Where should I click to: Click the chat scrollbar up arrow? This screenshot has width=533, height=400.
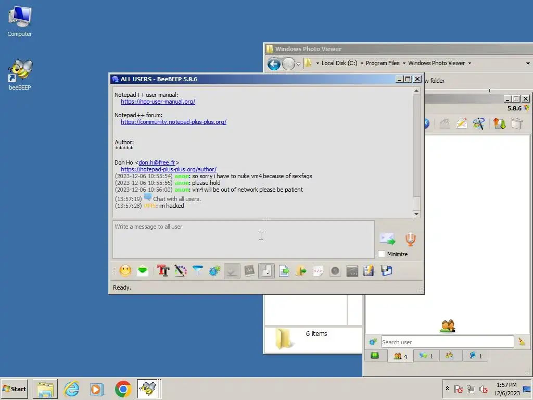coord(416,91)
